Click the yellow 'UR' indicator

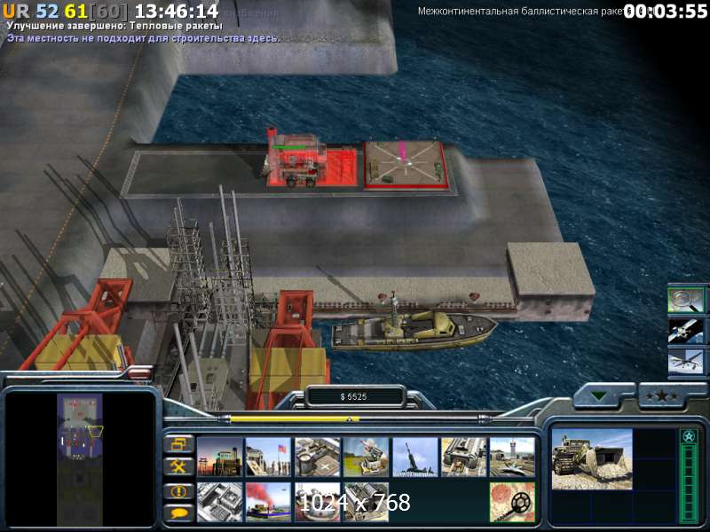point(16,11)
